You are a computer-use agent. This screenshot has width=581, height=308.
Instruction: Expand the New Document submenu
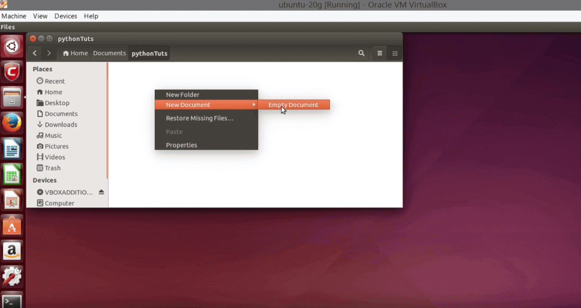(x=206, y=104)
